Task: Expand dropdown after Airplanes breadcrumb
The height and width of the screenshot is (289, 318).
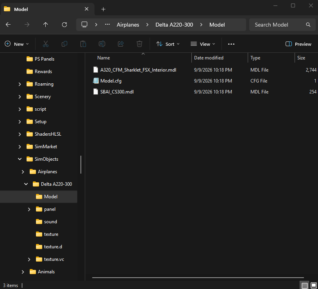Action: tap(147, 25)
